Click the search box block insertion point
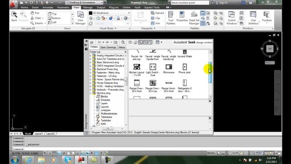291x164 pixels. pos(190,3)
